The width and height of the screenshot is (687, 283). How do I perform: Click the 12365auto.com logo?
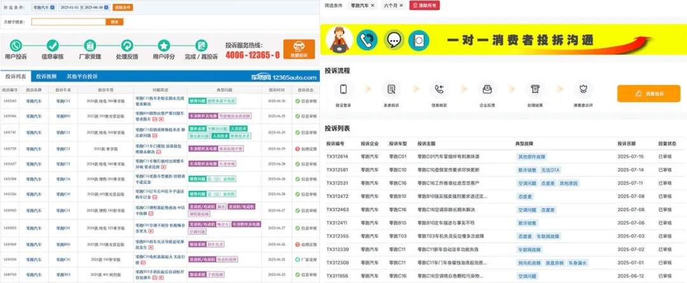(x=284, y=77)
